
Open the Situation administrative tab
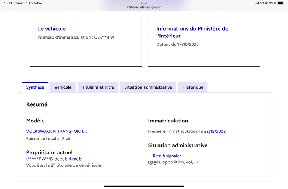(x=148, y=87)
